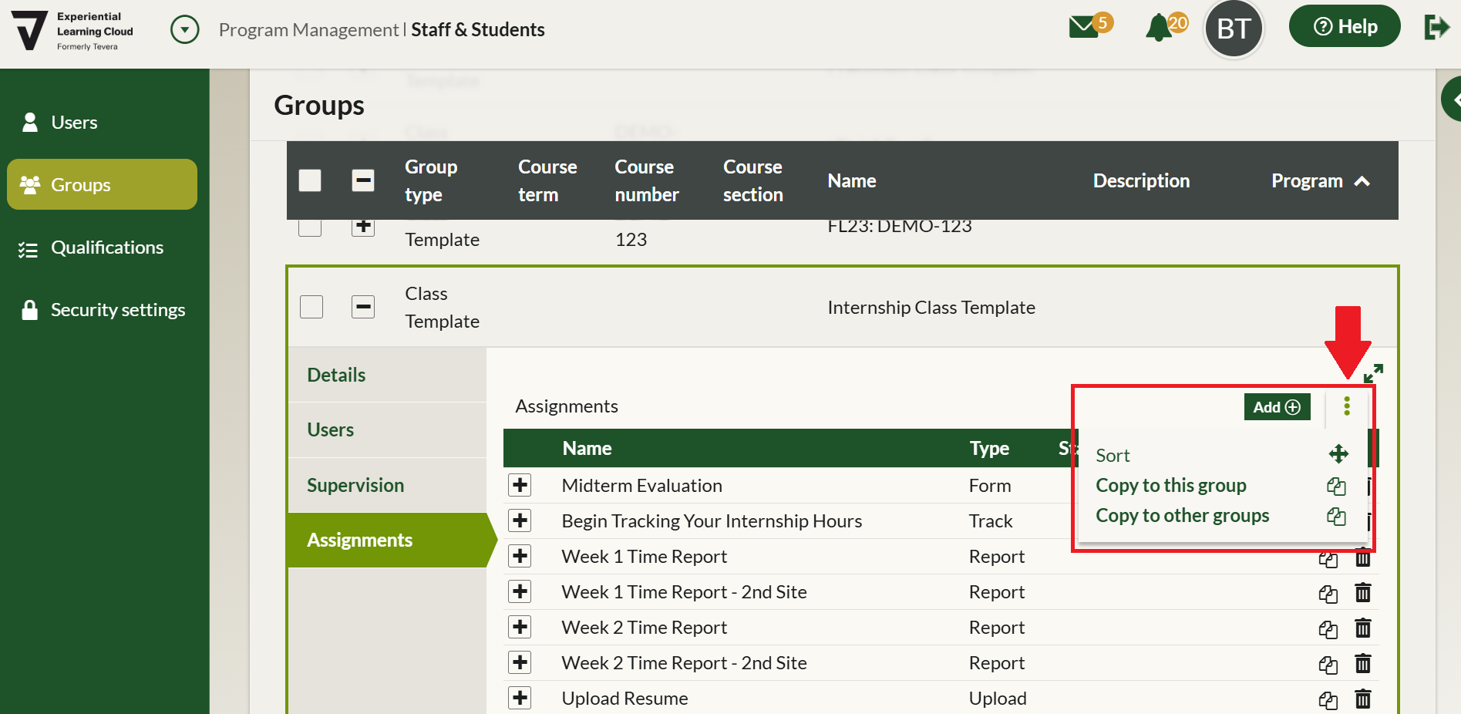This screenshot has height=714, width=1461.
Task: Click the Add assignment button
Action: point(1277,407)
